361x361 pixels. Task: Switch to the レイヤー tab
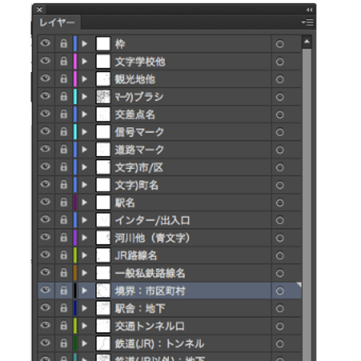(57, 23)
